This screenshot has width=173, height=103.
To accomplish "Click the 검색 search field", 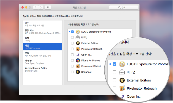I will click(124, 7).
